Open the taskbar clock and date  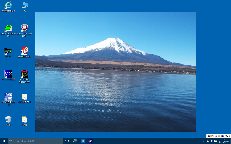224,141
